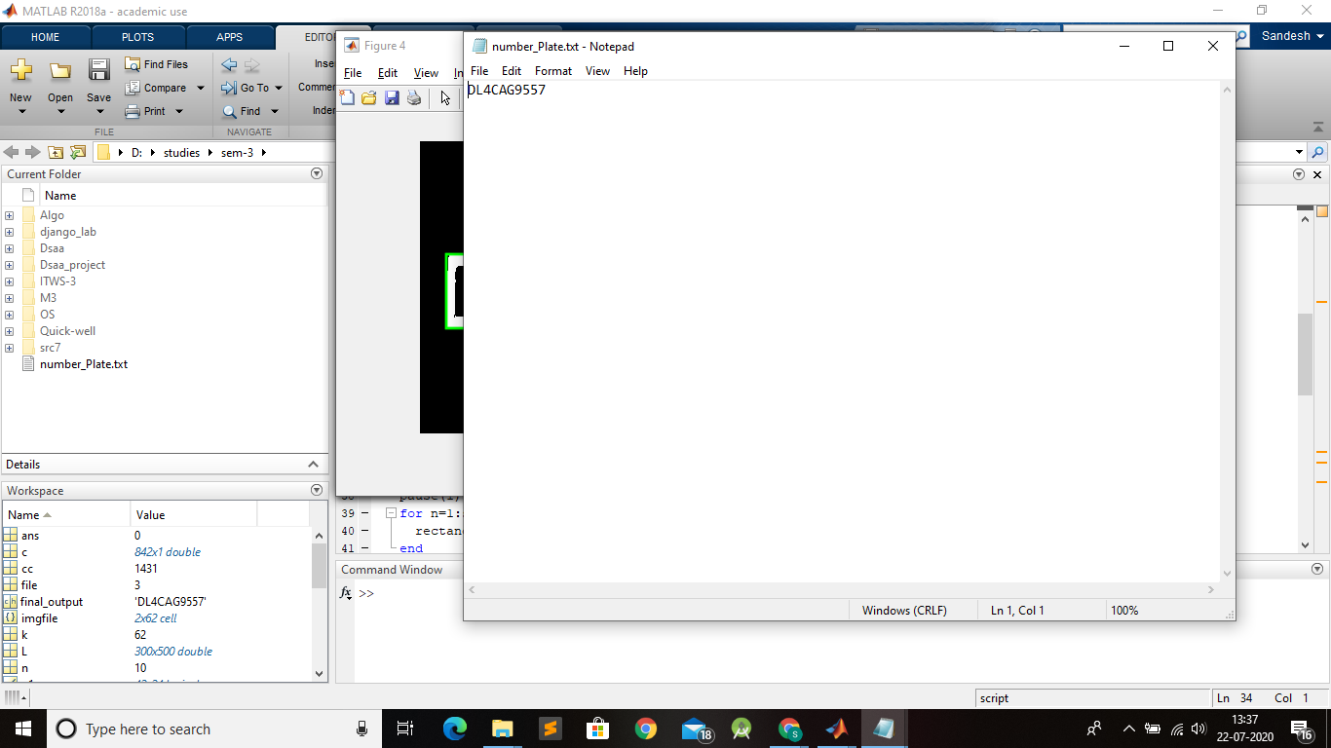This screenshot has height=748, width=1331.
Task: Open the Current Folder panel actions menu
Action: (x=317, y=173)
